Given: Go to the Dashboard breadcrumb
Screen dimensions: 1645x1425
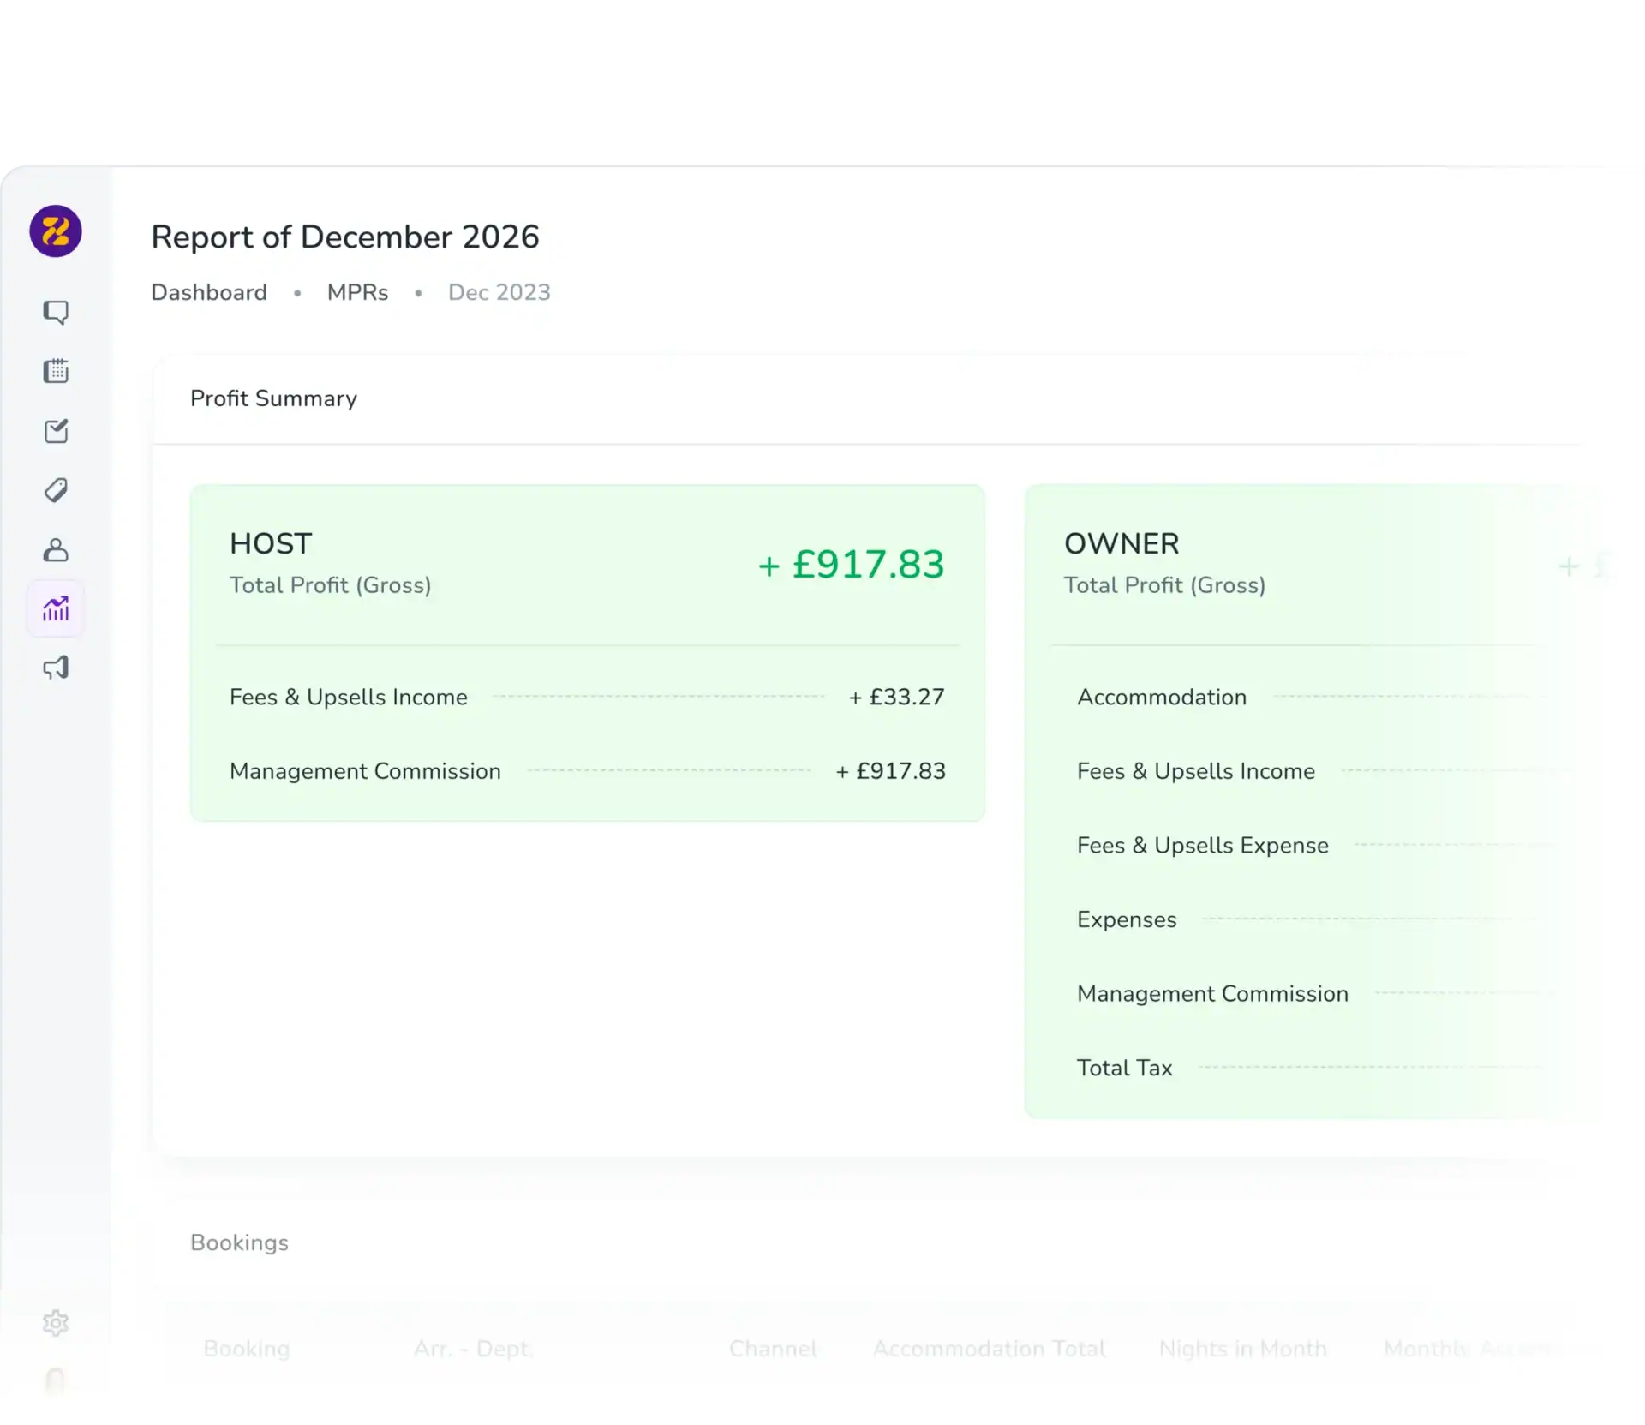Looking at the screenshot, I should coord(209,292).
